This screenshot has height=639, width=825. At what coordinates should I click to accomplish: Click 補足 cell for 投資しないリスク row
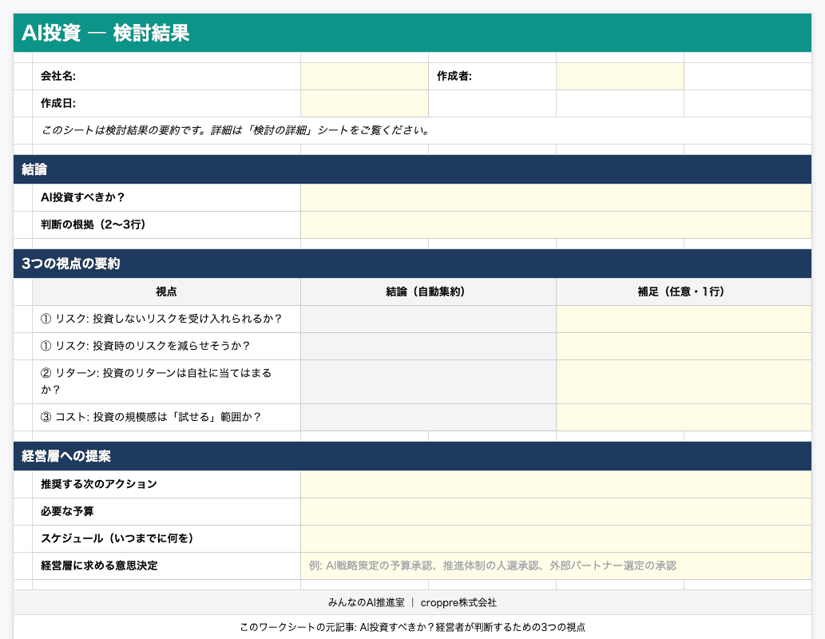pos(683,319)
